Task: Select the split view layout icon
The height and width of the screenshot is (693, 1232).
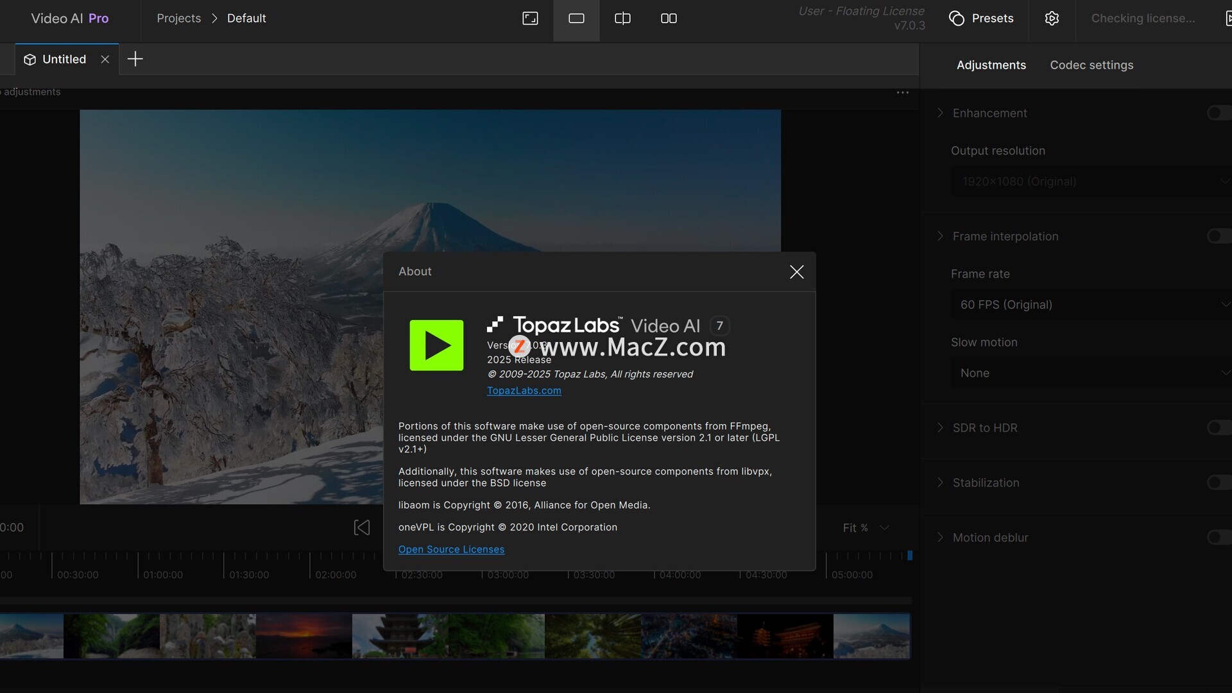Action: pyautogui.click(x=622, y=19)
